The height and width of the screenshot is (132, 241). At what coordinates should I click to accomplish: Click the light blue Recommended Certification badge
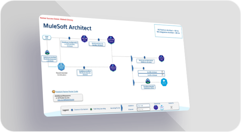pos(61,67)
